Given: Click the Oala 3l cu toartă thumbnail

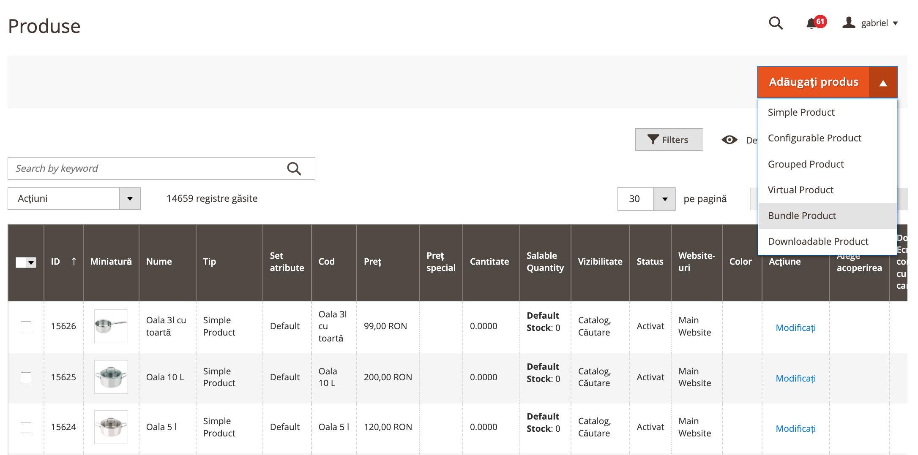Looking at the screenshot, I should click(111, 326).
